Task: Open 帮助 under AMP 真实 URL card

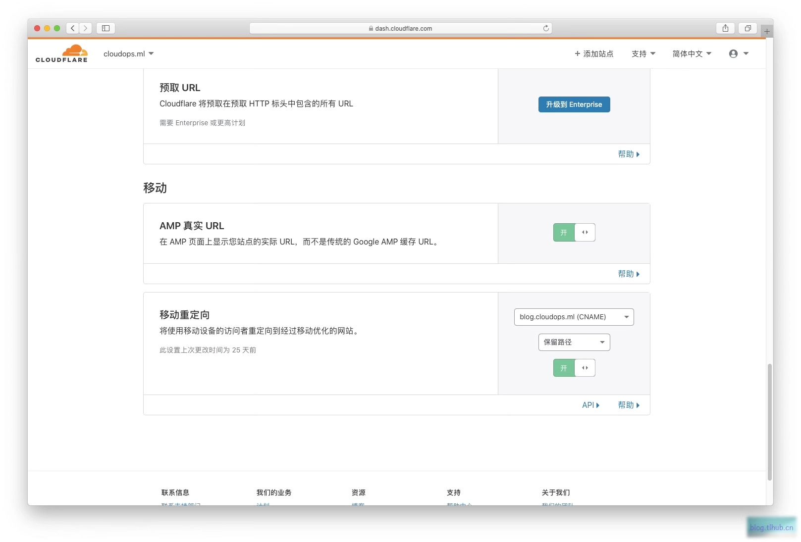Action: coord(629,274)
